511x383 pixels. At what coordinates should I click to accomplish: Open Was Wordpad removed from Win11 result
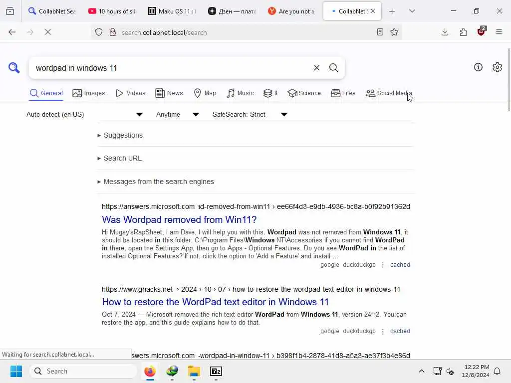click(179, 219)
